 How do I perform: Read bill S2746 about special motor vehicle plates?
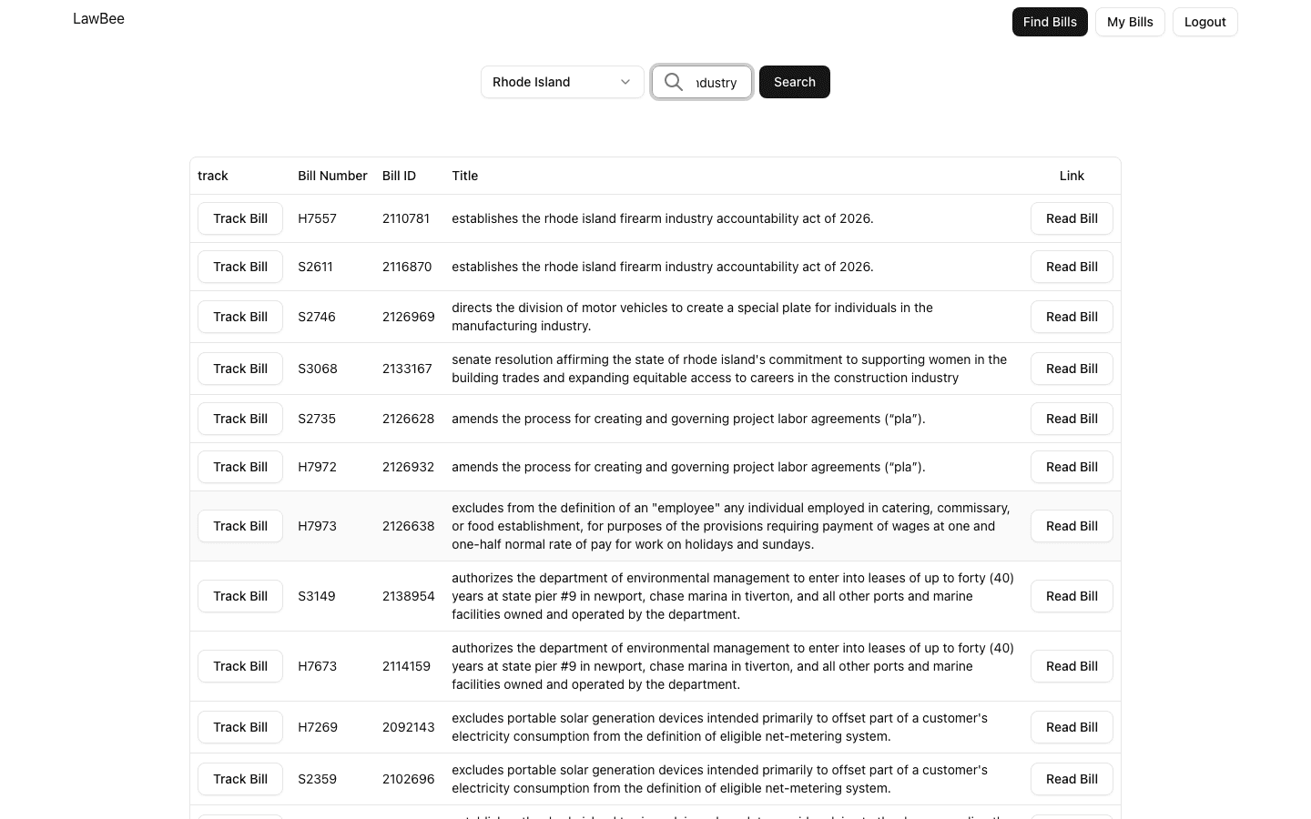pos(1072,317)
